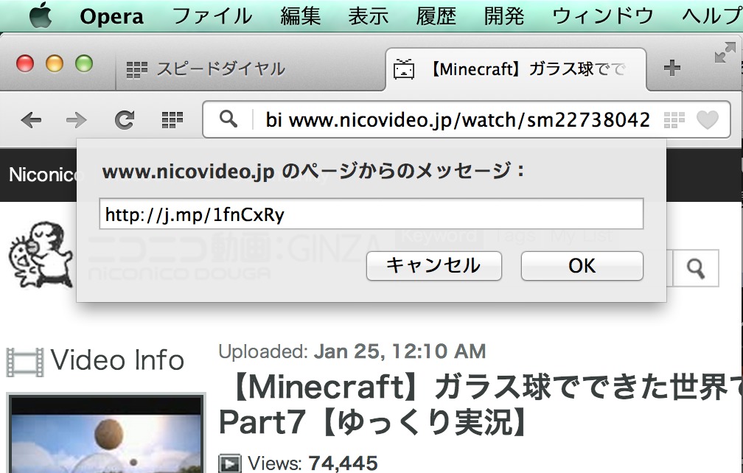This screenshot has width=743, height=473.
Task: Open the Opera application menu
Action: point(111,16)
